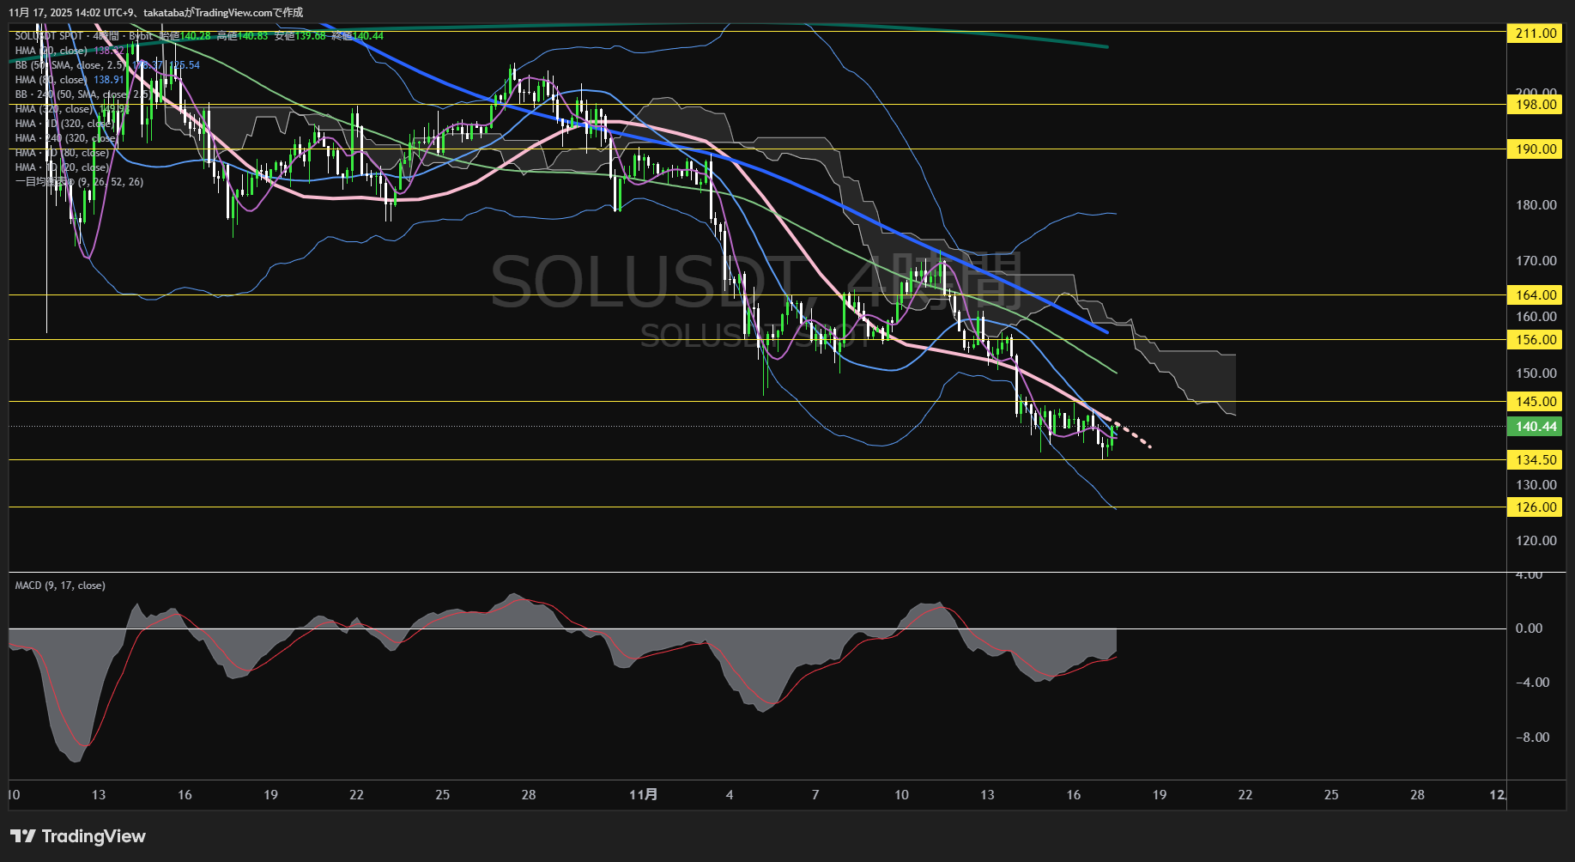Click the TradingView logo at bottom left

(x=78, y=836)
